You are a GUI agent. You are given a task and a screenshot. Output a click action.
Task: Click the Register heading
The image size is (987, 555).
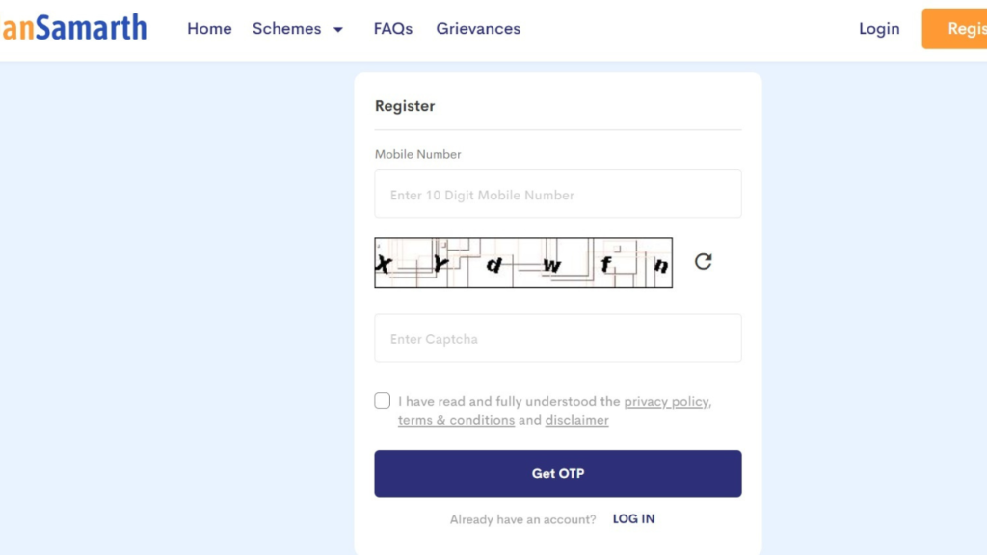tap(405, 106)
